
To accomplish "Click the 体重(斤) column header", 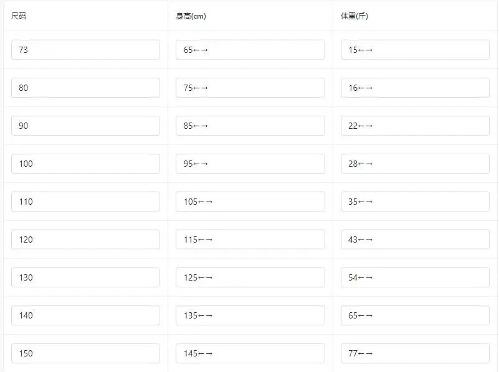I will tap(354, 16).
